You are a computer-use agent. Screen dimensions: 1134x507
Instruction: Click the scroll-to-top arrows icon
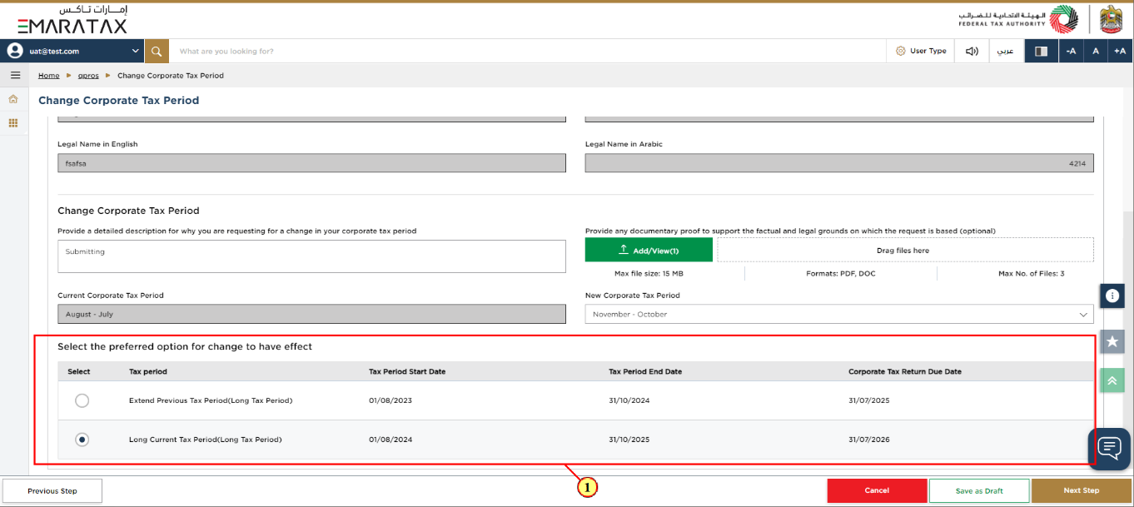pyautogui.click(x=1112, y=380)
